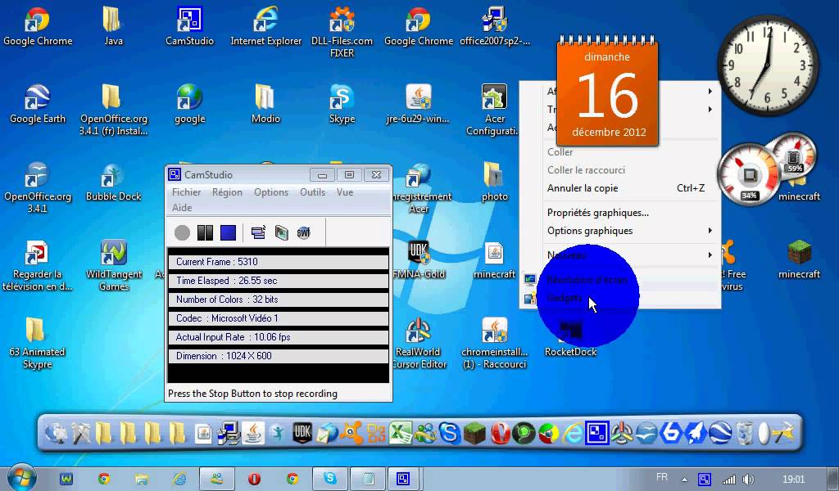
Task: Choose Gadgets from the desktop context menu
Action: (620, 298)
